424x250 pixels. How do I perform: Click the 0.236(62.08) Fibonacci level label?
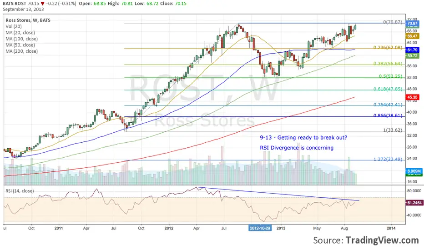(x=388, y=48)
